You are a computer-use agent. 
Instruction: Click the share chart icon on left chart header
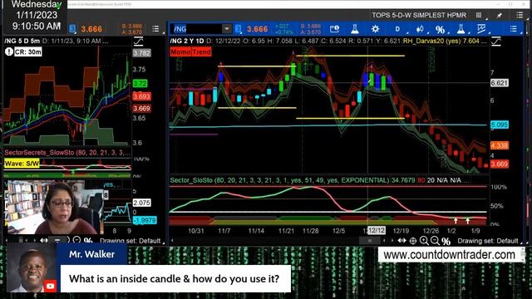139,42
